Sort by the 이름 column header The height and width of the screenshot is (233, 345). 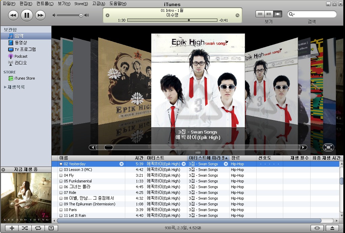[x=91, y=158]
